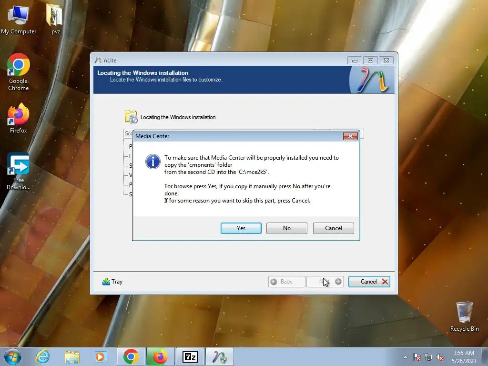Switch to Firefox in the taskbar
The image size is (488, 366).
[160, 356]
